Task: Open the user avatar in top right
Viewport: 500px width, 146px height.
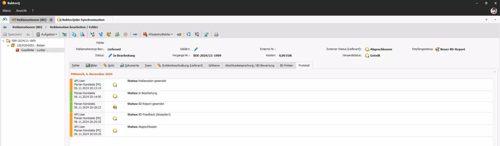Action: click(x=494, y=11)
